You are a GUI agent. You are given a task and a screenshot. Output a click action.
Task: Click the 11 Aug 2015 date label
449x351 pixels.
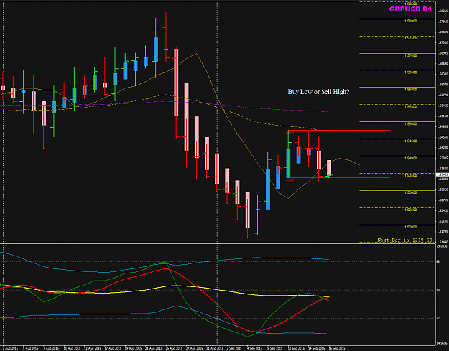click(x=72, y=348)
